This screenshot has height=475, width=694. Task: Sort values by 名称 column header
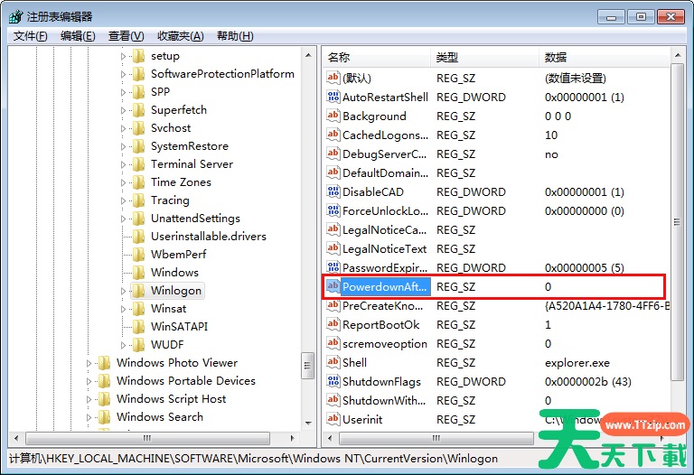click(x=377, y=58)
